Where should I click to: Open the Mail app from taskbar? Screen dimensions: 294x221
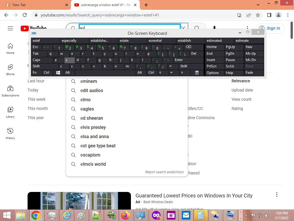pos(186,215)
